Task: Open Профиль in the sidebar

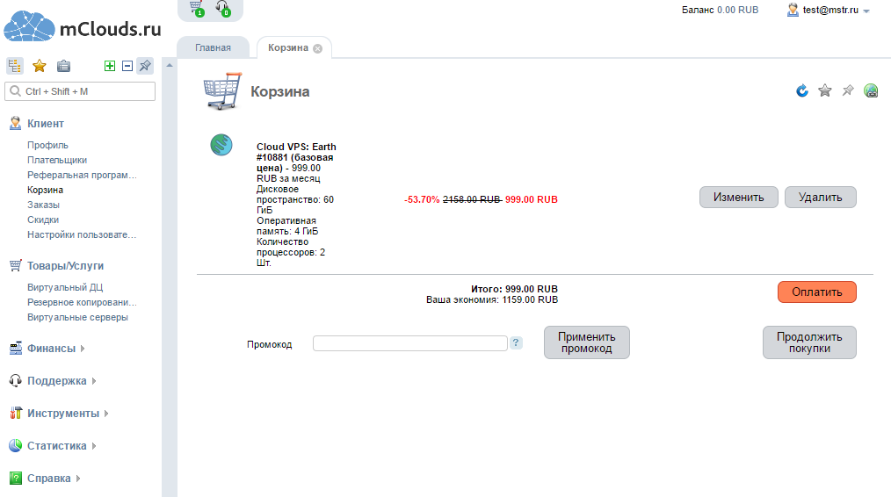Action: 47,145
